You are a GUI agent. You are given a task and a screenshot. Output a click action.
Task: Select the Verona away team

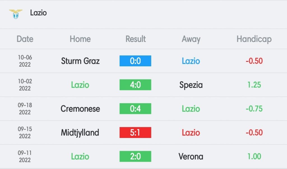coord(191,157)
